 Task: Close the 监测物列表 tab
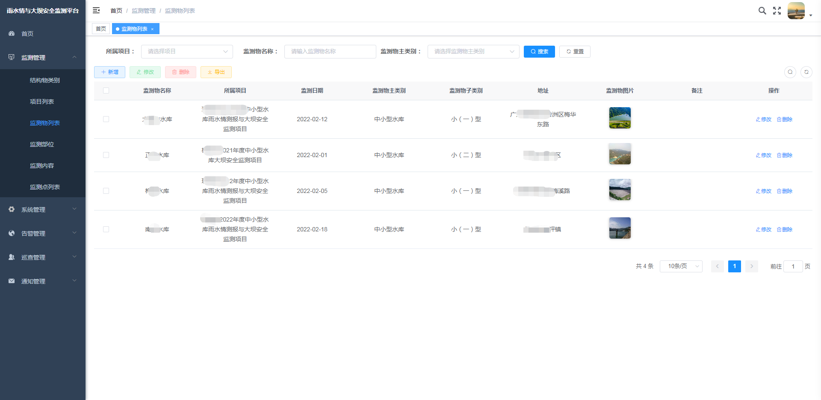pos(152,29)
